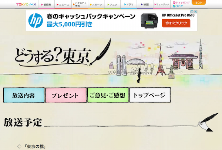The width and height of the screenshot is (222, 150).
Task: Click the TOKYO MX logo
Action: pyautogui.click(x=26, y=4)
